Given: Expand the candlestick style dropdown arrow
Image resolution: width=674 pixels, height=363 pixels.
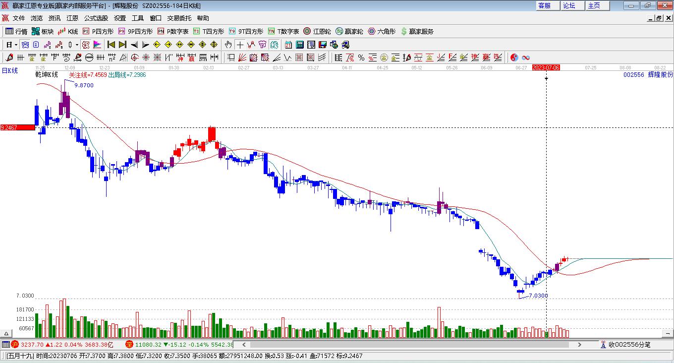Looking at the screenshot, I should coord(77,45).
